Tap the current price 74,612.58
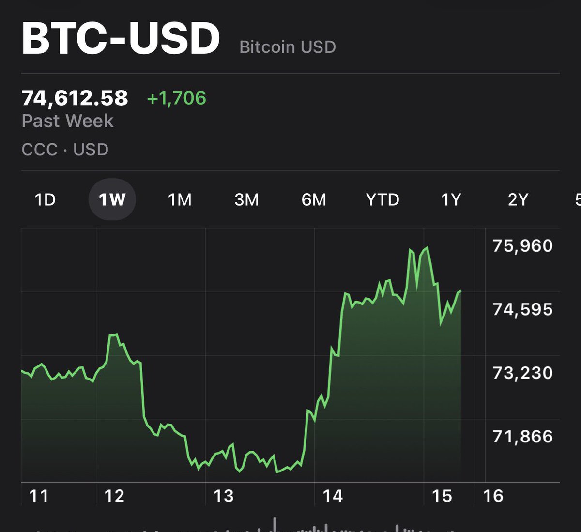The height and width of the screenshot is (532, 581). 75,98
